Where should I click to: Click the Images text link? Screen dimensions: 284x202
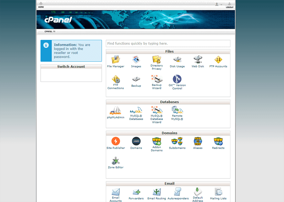point(136,66)
